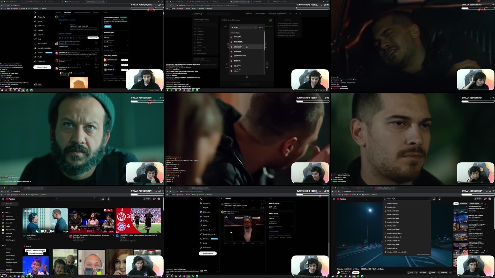Click the search magnifier button on YouTube home page
Image resolution: width=495 pixels, height=278 pixels.
103,199
